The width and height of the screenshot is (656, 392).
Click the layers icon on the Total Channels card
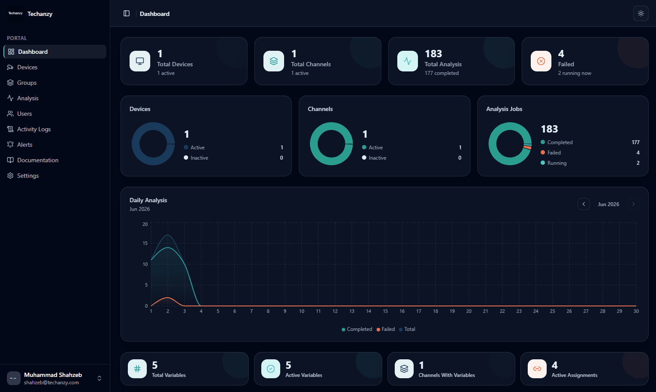tap(274, 61)
